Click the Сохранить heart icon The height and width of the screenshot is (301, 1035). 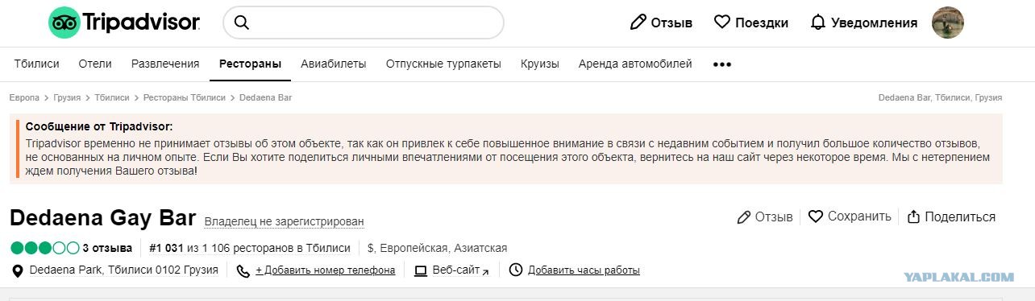click(815, 216)
